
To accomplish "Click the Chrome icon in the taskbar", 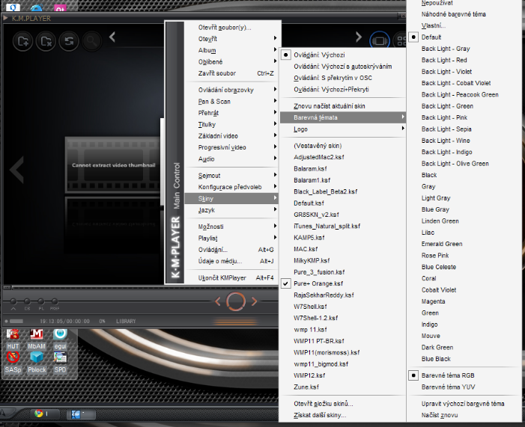I will coord(38,413).
